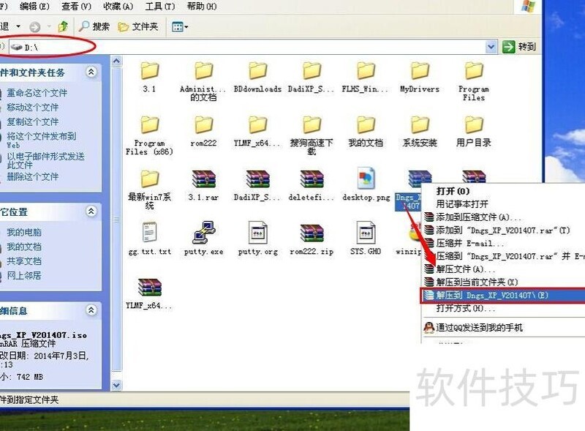
Task: Collapse the details info panel
Action: click(91, 309)
